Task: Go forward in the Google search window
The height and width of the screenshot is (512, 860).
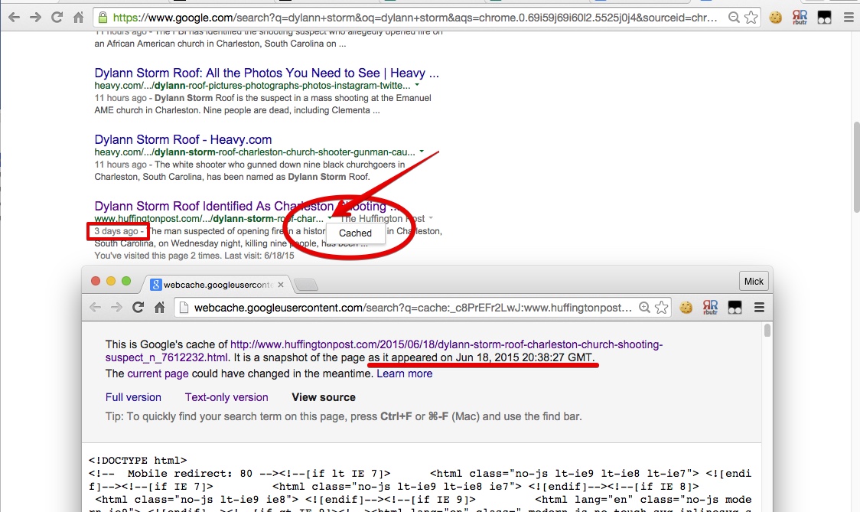Action: pos(36,18)
